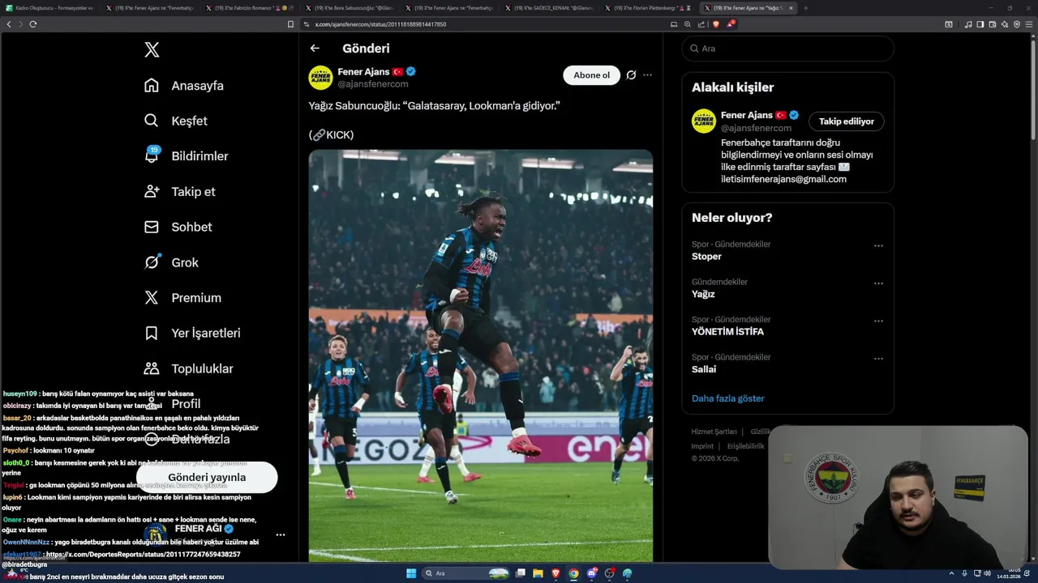Click the @ajansfenercom handle under the post author
Viewport: 1038px width, 583px height.
[373, 84]
